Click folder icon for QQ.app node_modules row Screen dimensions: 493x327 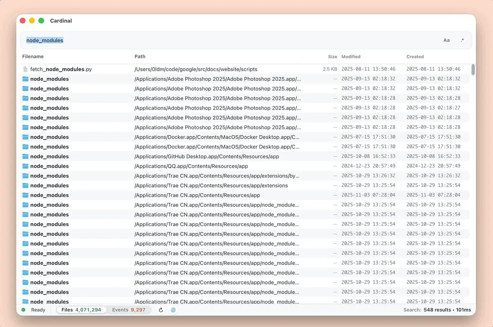click(25, 166)
